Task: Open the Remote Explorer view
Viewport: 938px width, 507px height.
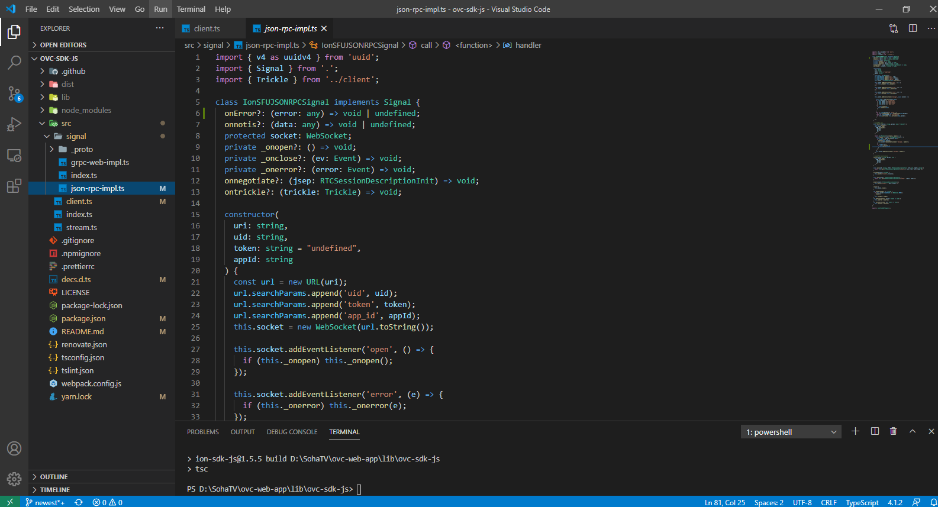Action: point(14,155)
